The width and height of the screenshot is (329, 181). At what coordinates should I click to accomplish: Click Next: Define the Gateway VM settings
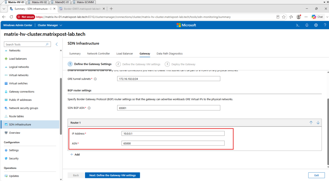(112, 175)
